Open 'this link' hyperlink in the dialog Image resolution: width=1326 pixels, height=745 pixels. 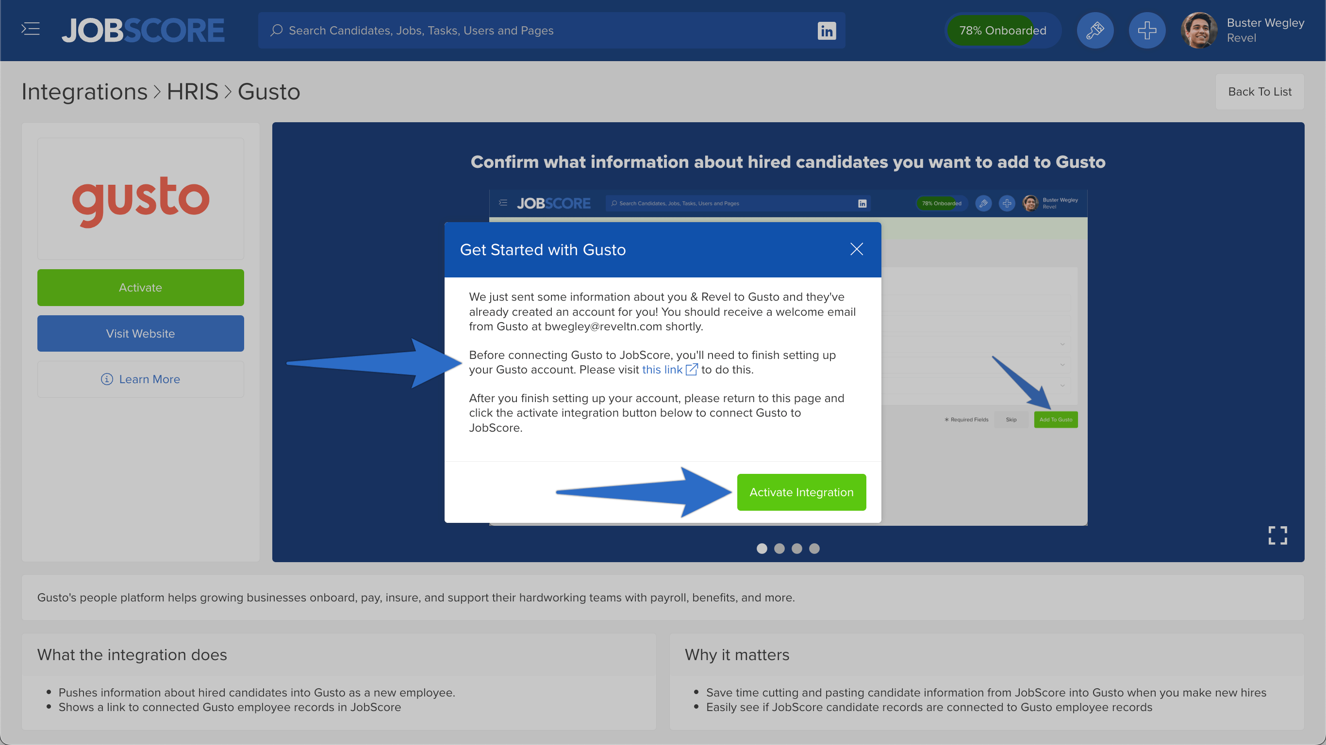pyautogui.click(x=663, y=369)
